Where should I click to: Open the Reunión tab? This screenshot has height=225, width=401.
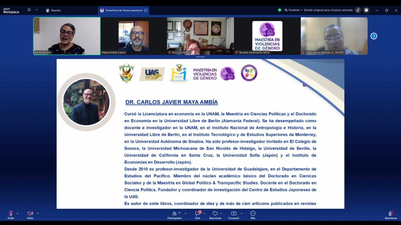coord(53,10)
